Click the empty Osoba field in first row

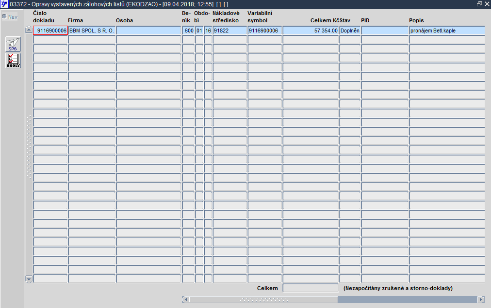coord(149,31)
